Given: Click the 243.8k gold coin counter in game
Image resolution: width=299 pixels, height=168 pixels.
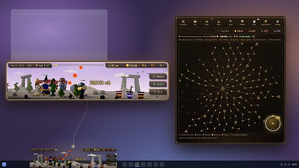Looking at the screenshot, I should tap(131, 66).
